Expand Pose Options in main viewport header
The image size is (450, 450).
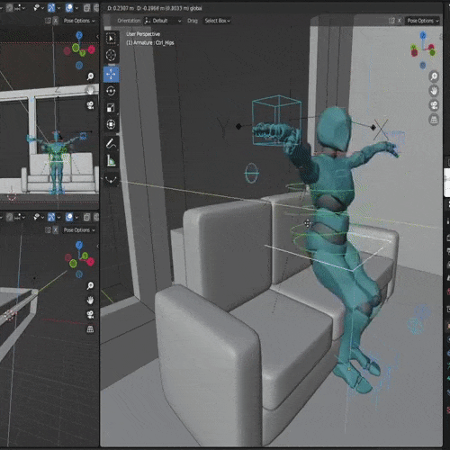coord(423,21)
